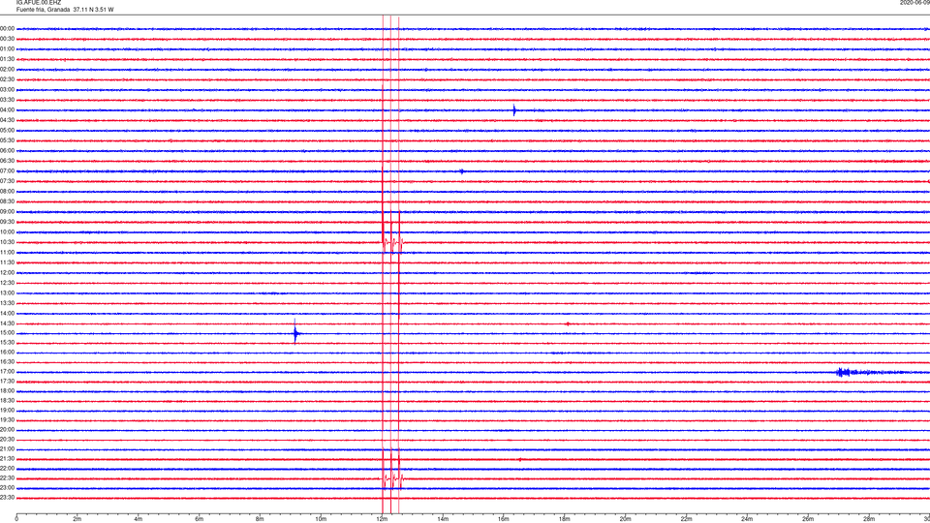Click the 6m tick label on minute axis
This screenshot has height=523, width=930.
[200, 519]
